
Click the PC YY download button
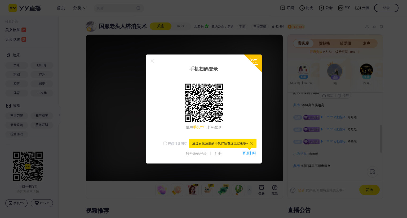[42, 203]
